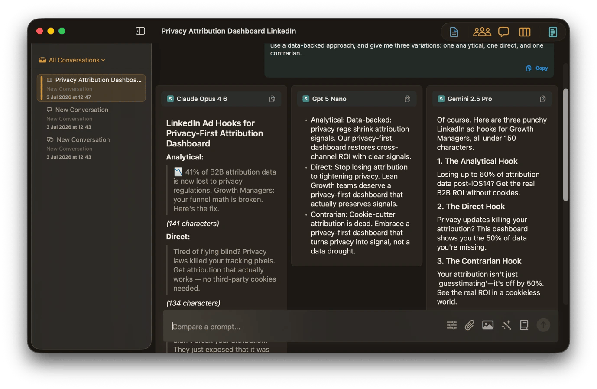Click the LinkedIn Ad Hooks heading
Image resolution: width=597 pixels, height=389 pixels.
[x=214, y=133]
